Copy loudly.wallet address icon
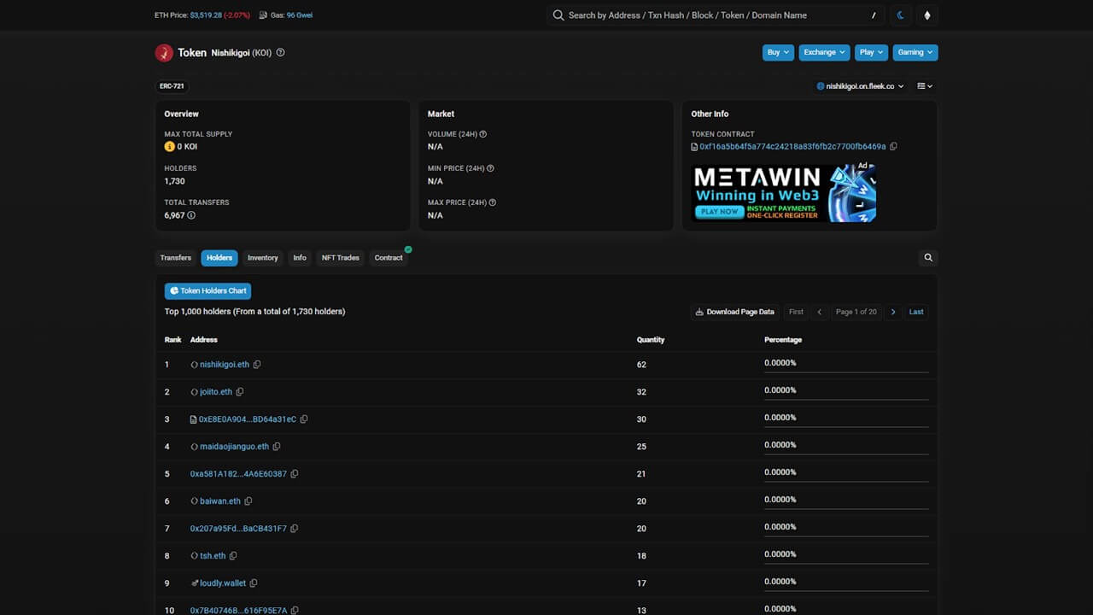This screenshot has width=1093, height=615. click(254, 583)
